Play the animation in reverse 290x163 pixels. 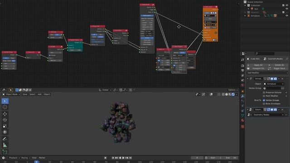click(x=120, y=158)
